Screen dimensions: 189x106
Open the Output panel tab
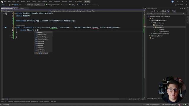point(11,102)
